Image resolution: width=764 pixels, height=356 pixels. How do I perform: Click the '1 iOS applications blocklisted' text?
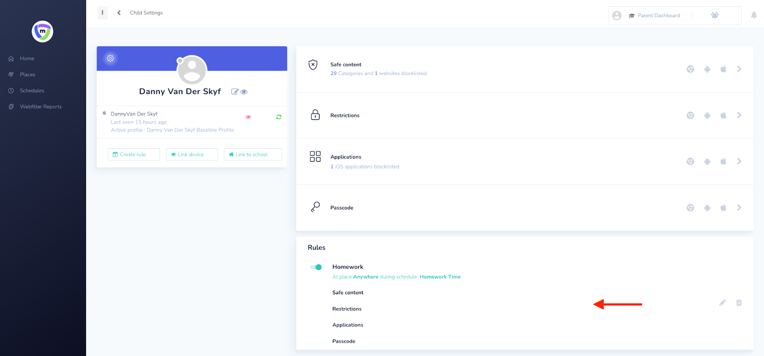point(365,167)
